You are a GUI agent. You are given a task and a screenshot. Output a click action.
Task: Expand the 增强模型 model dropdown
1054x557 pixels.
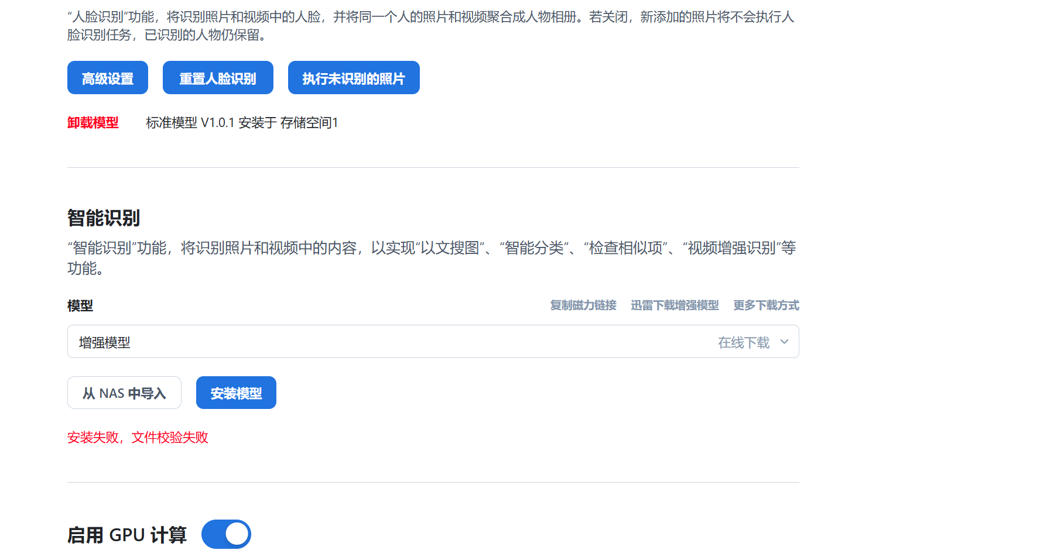(x=433, y=342)
